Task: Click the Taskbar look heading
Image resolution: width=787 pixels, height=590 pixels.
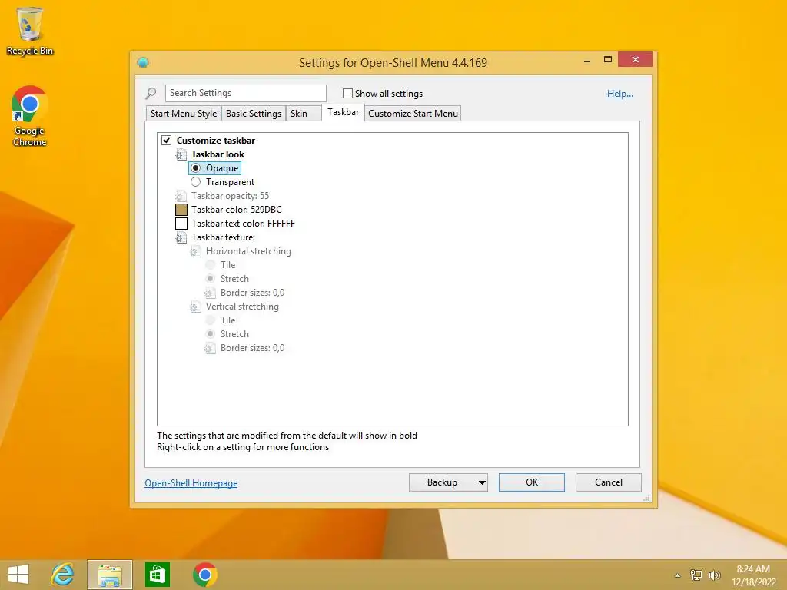Action: [218, 154]
